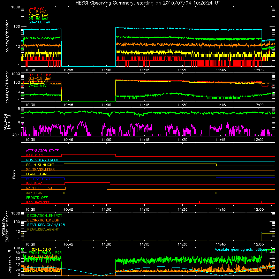279x279 pixels.
Task: Click the green FRONT_RATIO_1225 legend label
Action: (x=45, y=253)
